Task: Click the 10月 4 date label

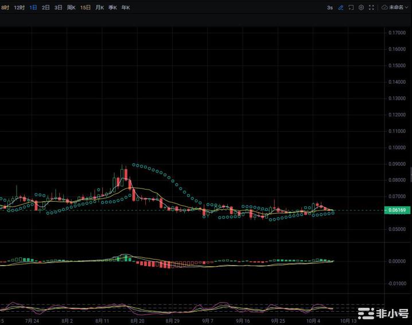Action: [313, 321]
